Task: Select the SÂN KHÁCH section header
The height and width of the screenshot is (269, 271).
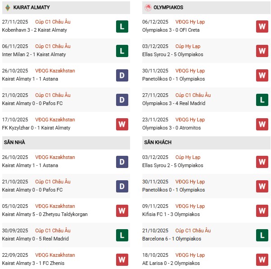Action: click(158, 143)
